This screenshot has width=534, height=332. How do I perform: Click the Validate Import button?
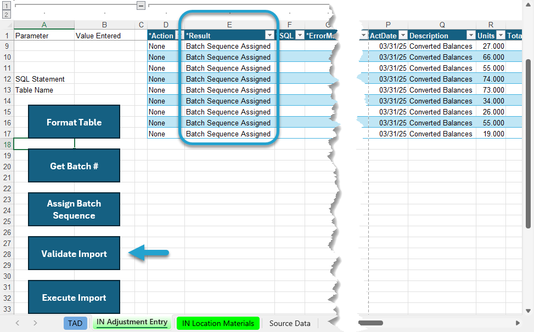tap(74, 253)
